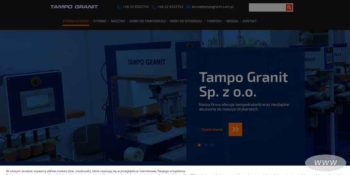This screenshot has height=175, width=350.
Task: Select the third slider dot
Action: point(212,145)
